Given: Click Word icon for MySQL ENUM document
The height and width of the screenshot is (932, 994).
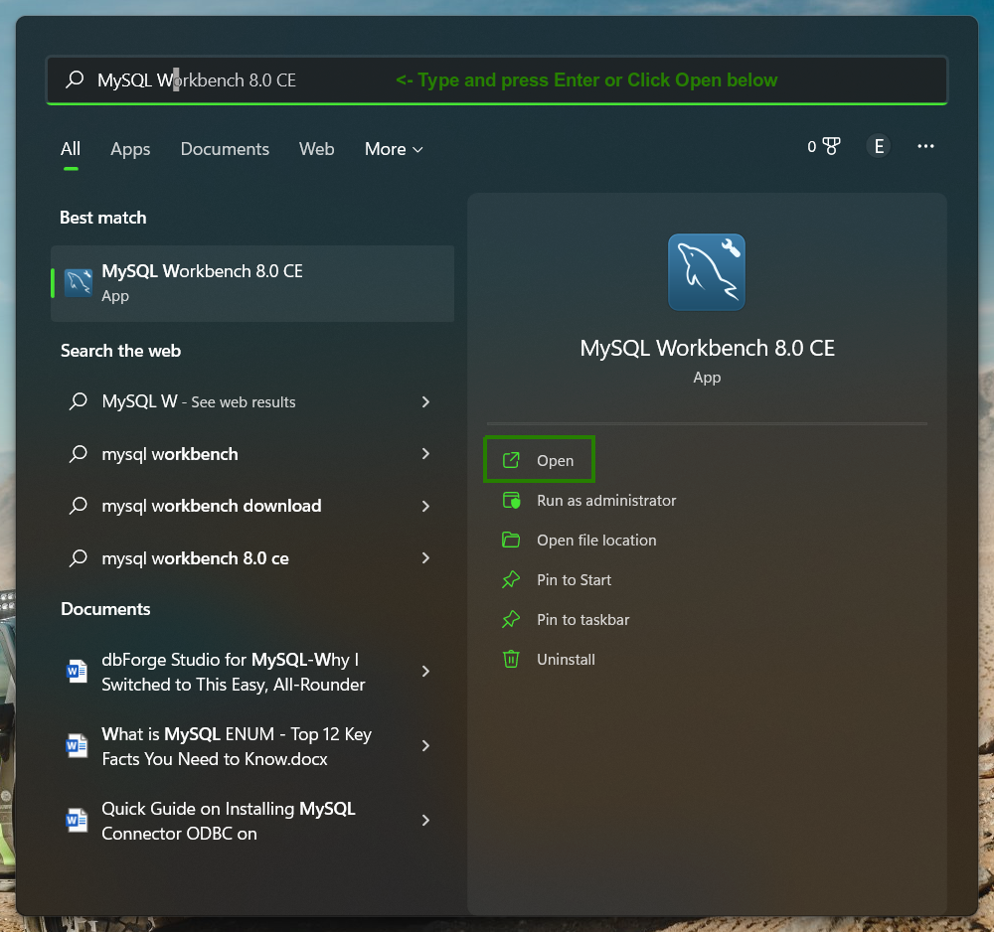Looking at the screenshot, I should (77, 746).
